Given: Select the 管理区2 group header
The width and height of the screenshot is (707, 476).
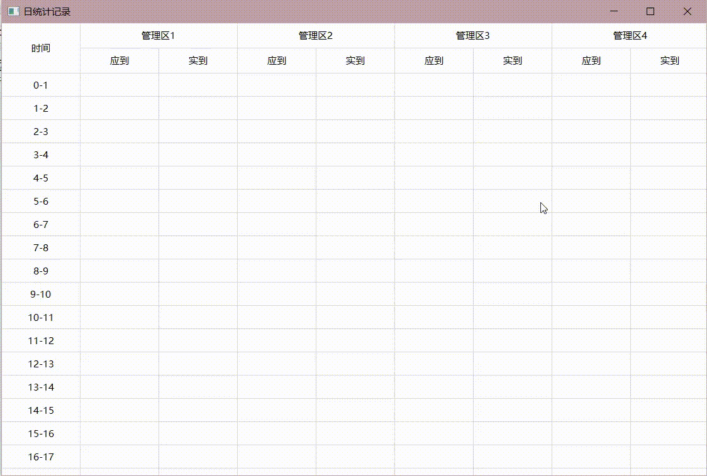Looking at the screenshot, I should click(316, 36).
